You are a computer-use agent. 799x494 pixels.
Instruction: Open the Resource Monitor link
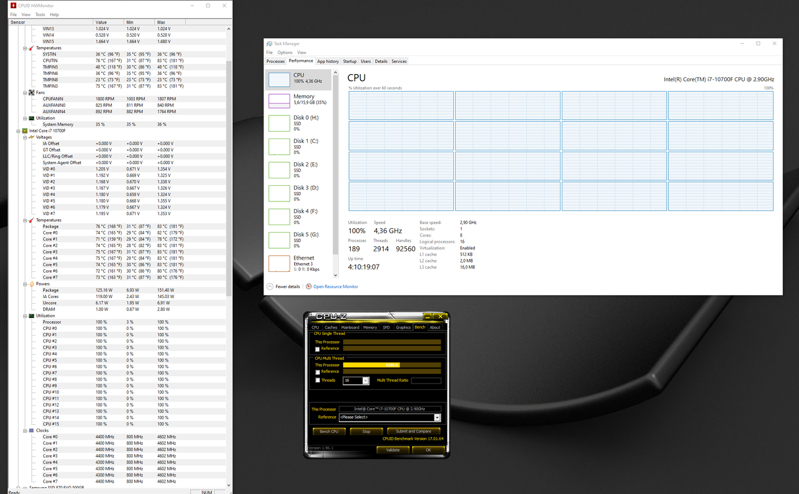(336, 286)
